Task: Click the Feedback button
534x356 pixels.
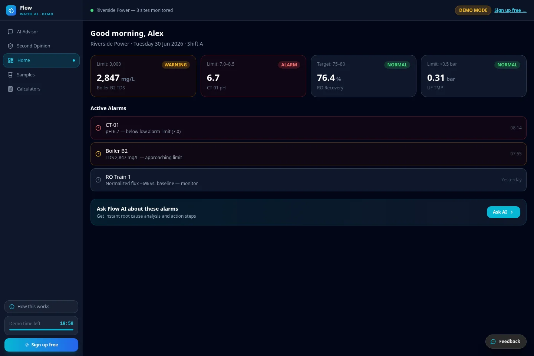Action: click(506, 342)
